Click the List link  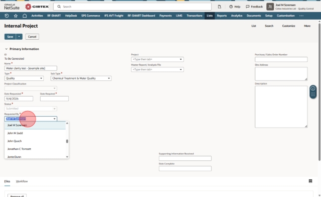(254, 26)
